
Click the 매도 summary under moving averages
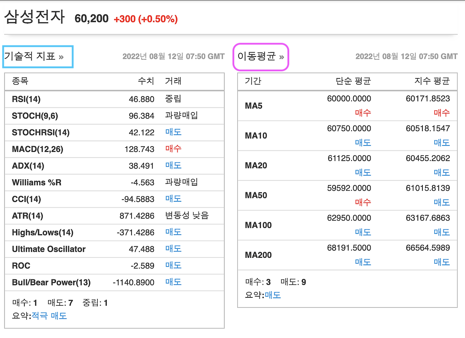[x=273, y=295]
